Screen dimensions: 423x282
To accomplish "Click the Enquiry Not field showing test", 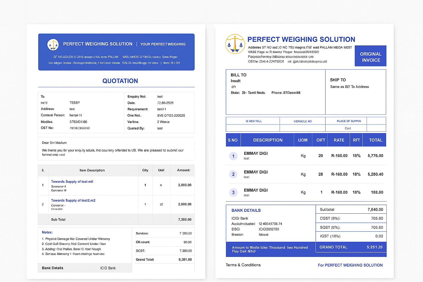I will pyautogui.click(x=160, y=96).
